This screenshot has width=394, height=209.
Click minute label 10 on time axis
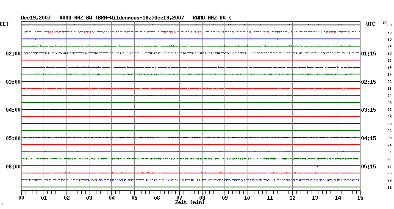pos(247,198)
